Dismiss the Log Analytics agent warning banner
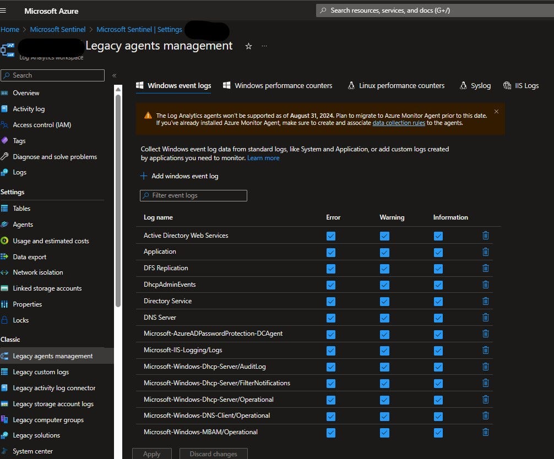Viewport: 554px width, 459px height. coord(496,112)
